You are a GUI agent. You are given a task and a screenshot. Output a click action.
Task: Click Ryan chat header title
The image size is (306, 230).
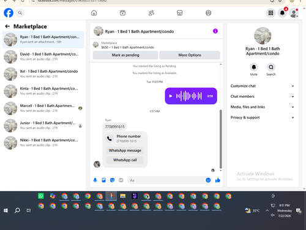tap(140, 31)
